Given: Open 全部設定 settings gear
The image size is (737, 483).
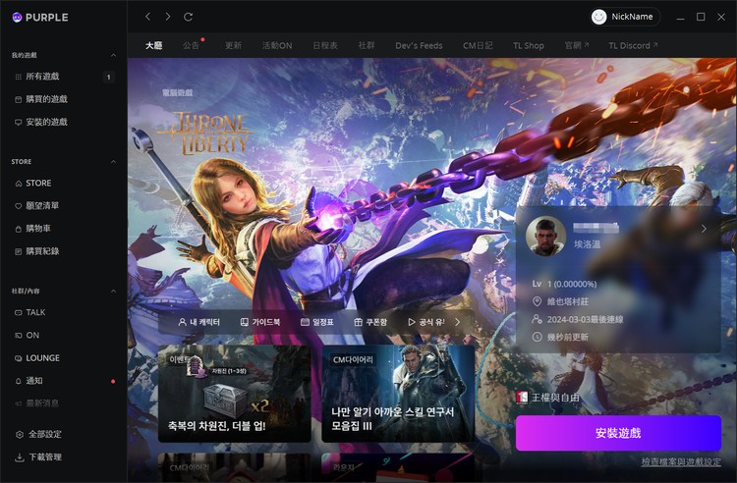Looking at the screenshot, I should 38,434.
